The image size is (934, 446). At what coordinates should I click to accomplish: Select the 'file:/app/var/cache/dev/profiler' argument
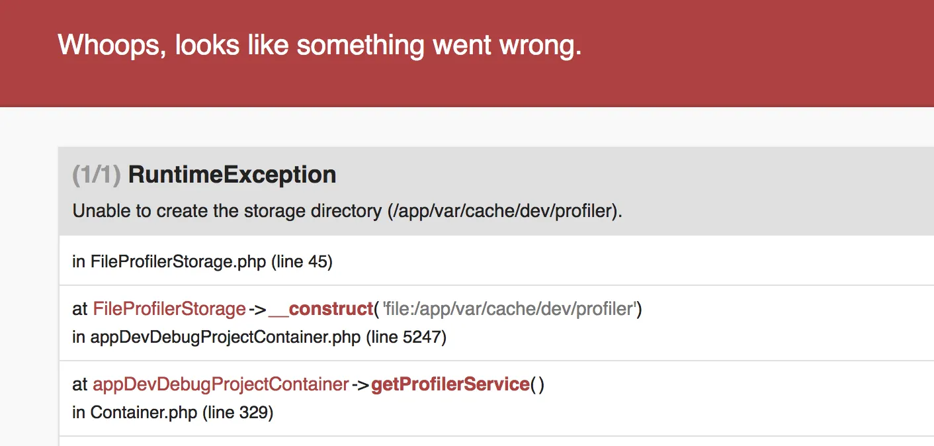point(509,309)
